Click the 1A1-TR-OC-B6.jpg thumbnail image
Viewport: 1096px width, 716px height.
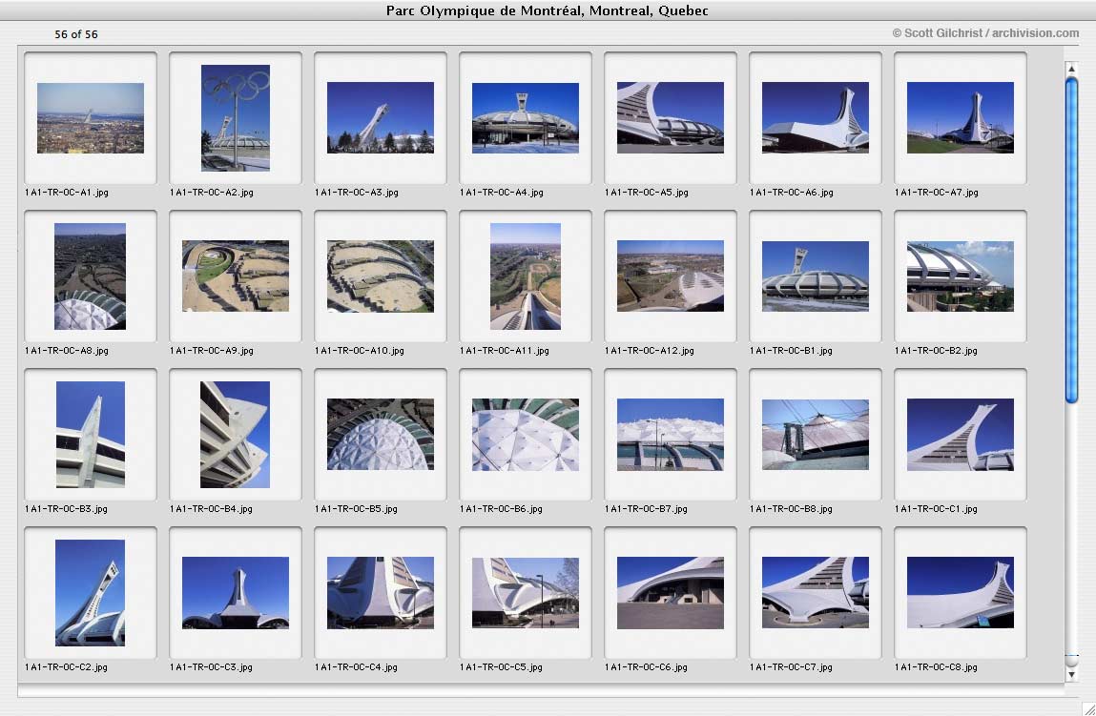coord(526,435)
